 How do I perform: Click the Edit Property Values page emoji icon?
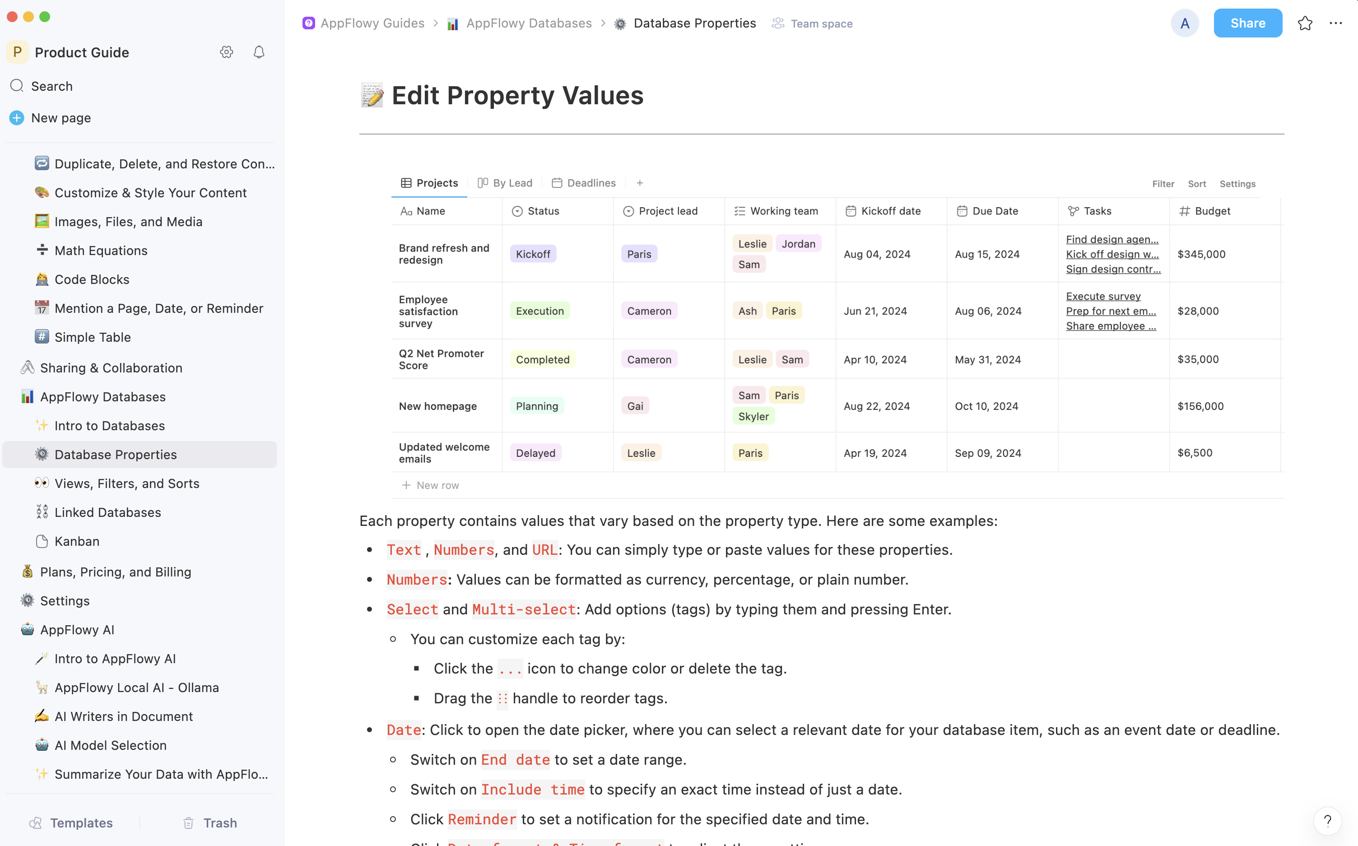coord(372,95)
